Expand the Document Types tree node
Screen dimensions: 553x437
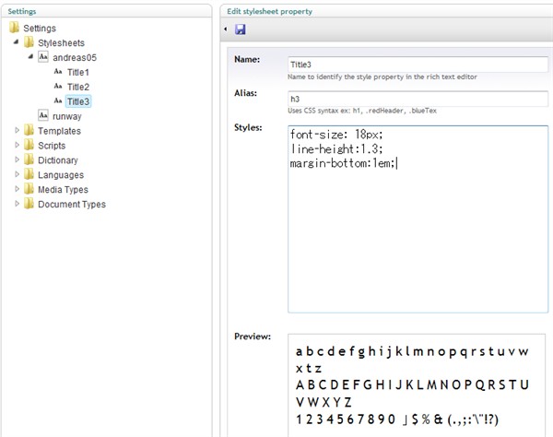tap(17, 204)
